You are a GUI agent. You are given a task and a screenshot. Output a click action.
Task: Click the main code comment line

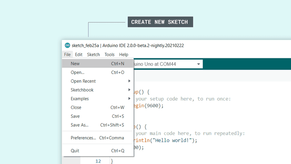coord(189,133)
